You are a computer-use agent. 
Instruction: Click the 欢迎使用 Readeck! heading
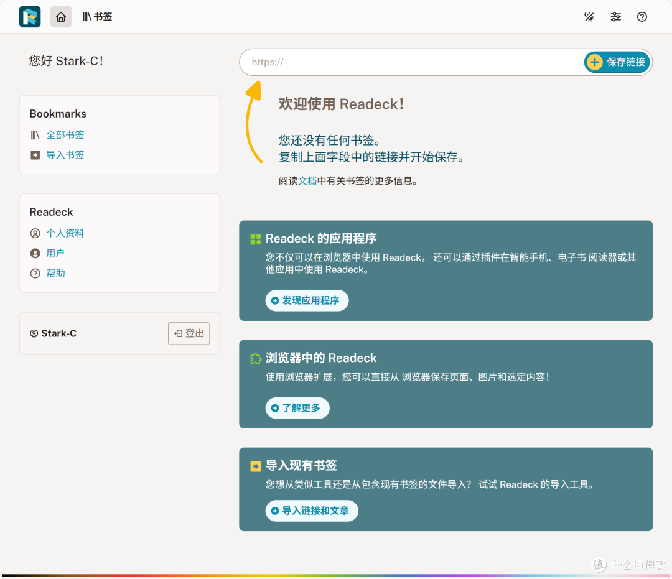pos(341,104)
